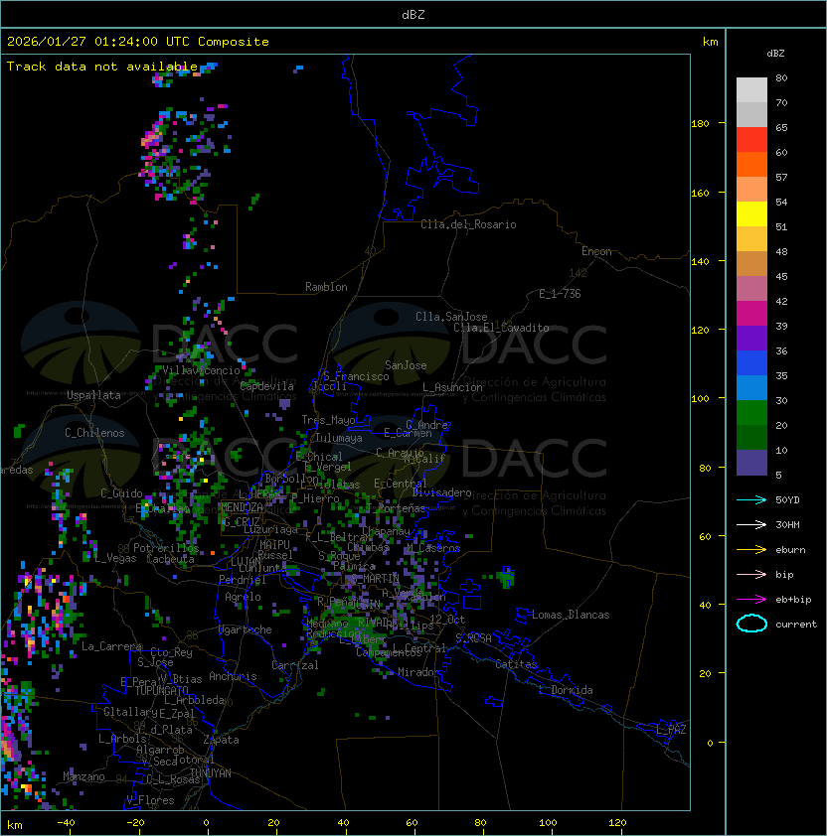This screenshot has width=827, height=836.
Task: Click the MENDOZA city label on map
Action: tap(242, 507)
